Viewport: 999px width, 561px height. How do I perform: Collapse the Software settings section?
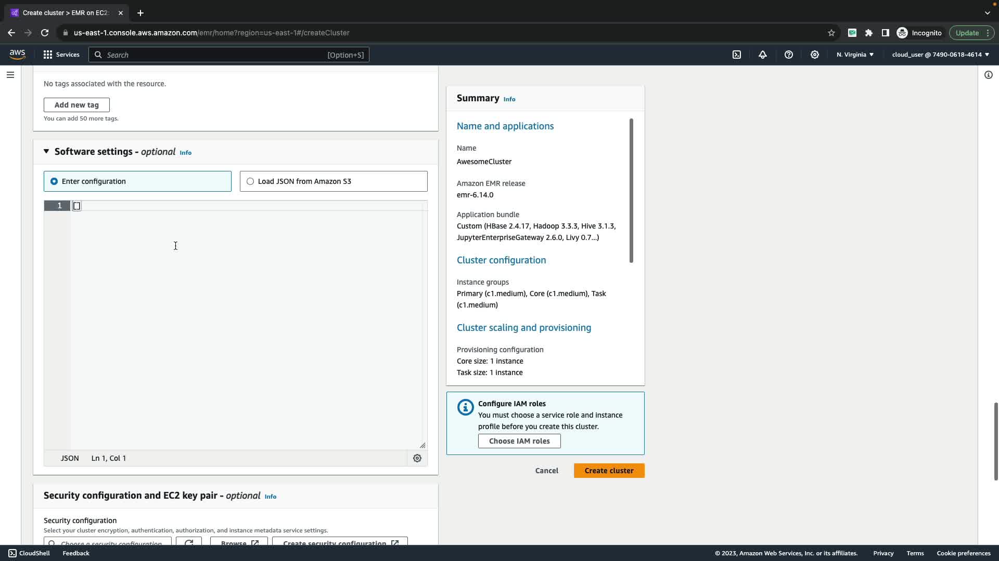pyautogui.click(x=46, y=151)
